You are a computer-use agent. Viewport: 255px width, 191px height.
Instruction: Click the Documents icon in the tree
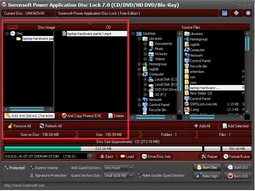click(x=151, y=44)
